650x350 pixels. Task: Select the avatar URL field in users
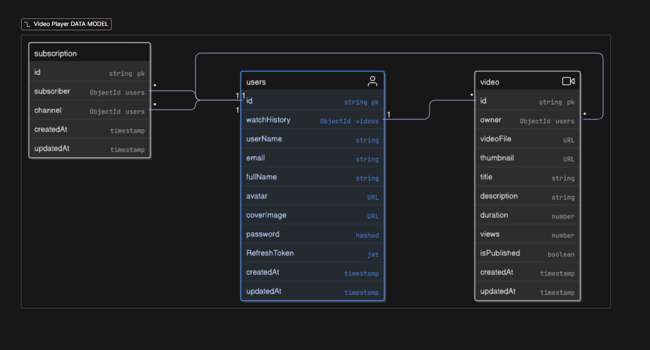(298, 196)
